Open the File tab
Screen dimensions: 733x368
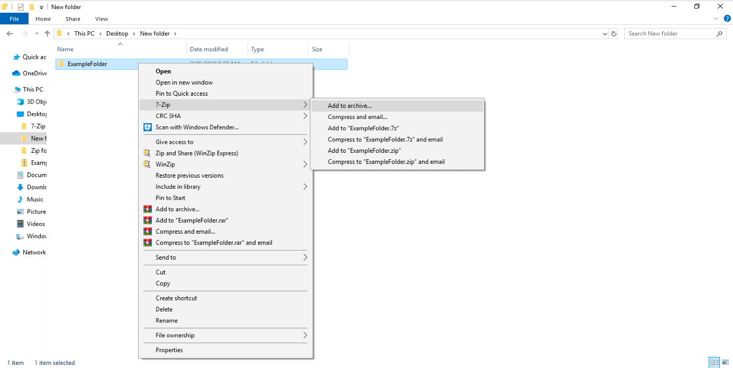click(x=14, y=19)
